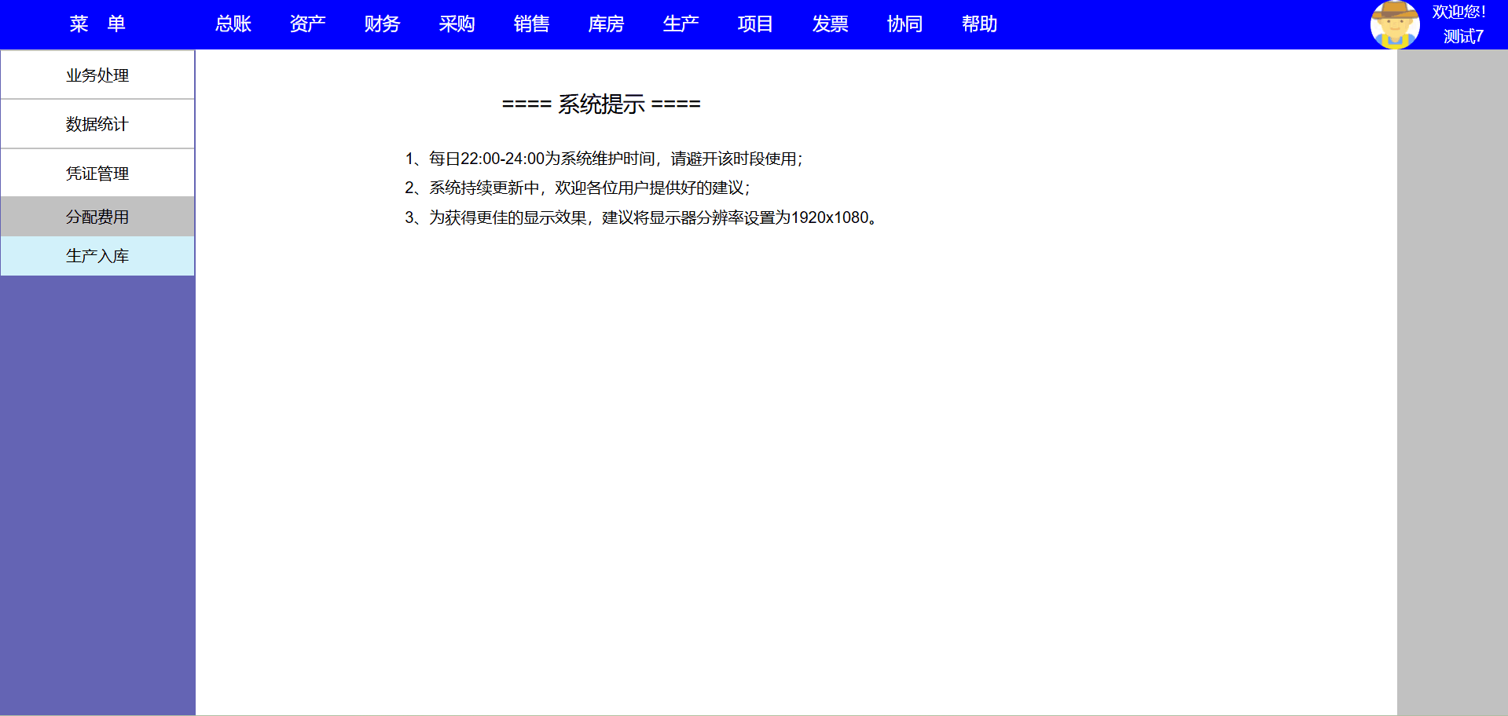Open 生产入库 from the sidebar

pyautogui.click(x=97, y=256)
